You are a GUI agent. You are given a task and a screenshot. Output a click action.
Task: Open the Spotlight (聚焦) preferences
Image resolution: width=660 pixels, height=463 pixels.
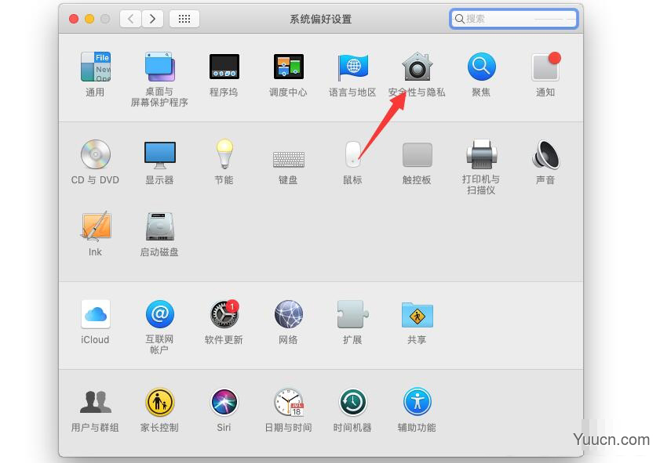(x=481, y=69)
